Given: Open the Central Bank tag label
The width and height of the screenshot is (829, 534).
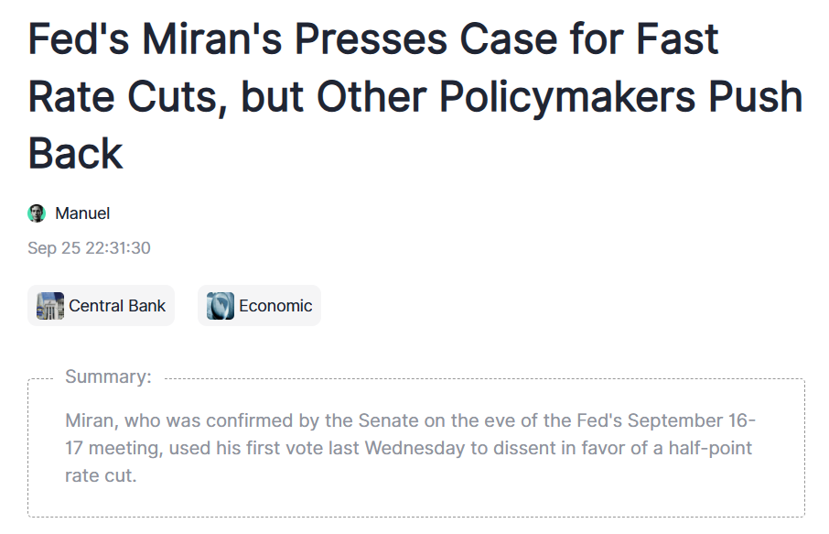Looking at the screenshot, I should click(x=117, y=306).
